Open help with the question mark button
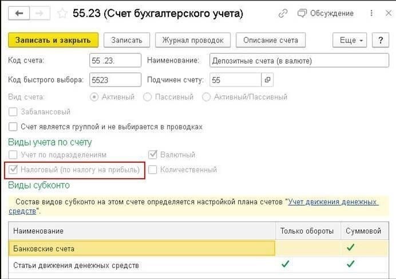 click(381, 40)
